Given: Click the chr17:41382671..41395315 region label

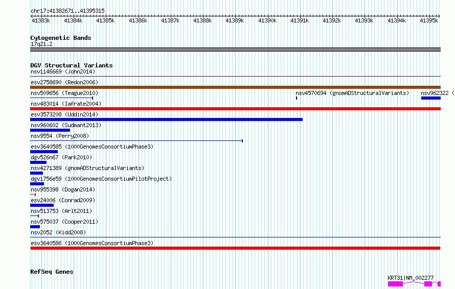Looking at the screenshot, I should pyautogui.click(x=67, y=11).
